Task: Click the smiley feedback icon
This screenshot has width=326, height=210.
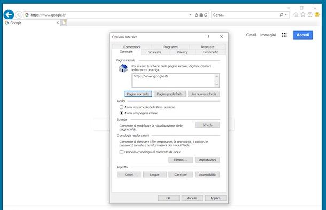Action: 317,15
